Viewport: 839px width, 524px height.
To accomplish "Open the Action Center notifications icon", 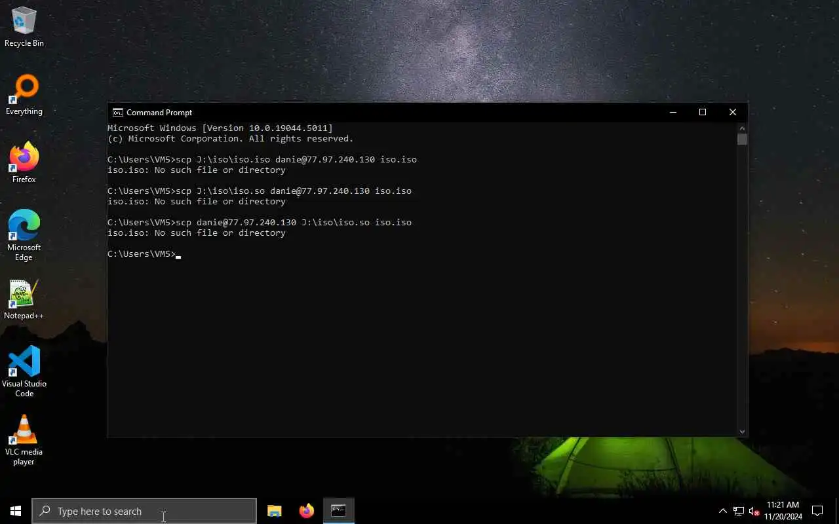I will pos(817,511).
